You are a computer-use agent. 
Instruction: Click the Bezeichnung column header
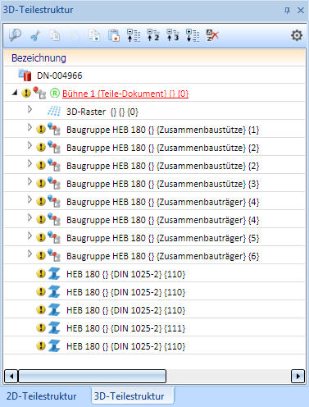(154, 57)
